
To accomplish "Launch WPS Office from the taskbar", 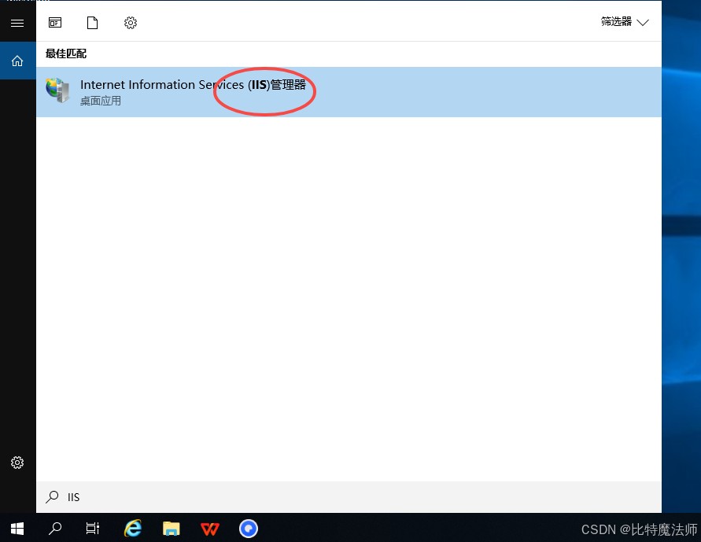I will 210,529.
